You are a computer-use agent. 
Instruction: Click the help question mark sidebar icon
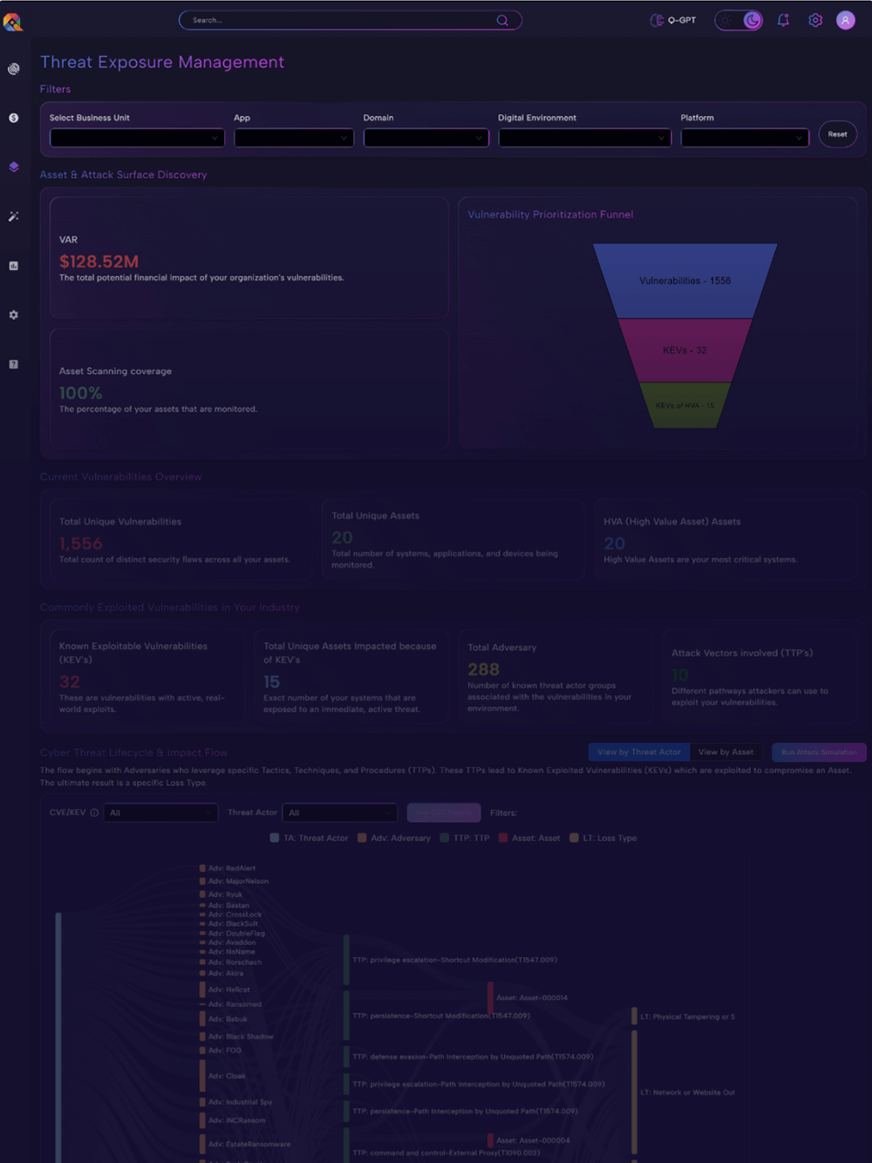pos(14,364)
